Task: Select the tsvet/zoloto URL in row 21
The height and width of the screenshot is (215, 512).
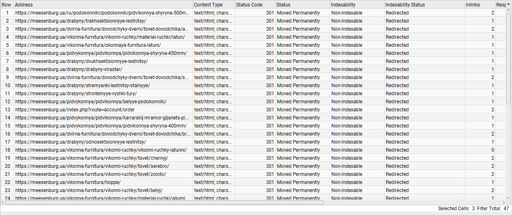Action: pos(91,174)
